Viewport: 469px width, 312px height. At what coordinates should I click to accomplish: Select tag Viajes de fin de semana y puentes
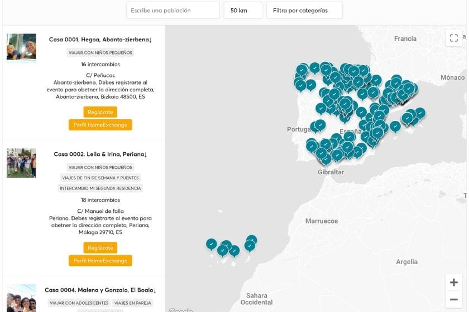tap(100, 178)
